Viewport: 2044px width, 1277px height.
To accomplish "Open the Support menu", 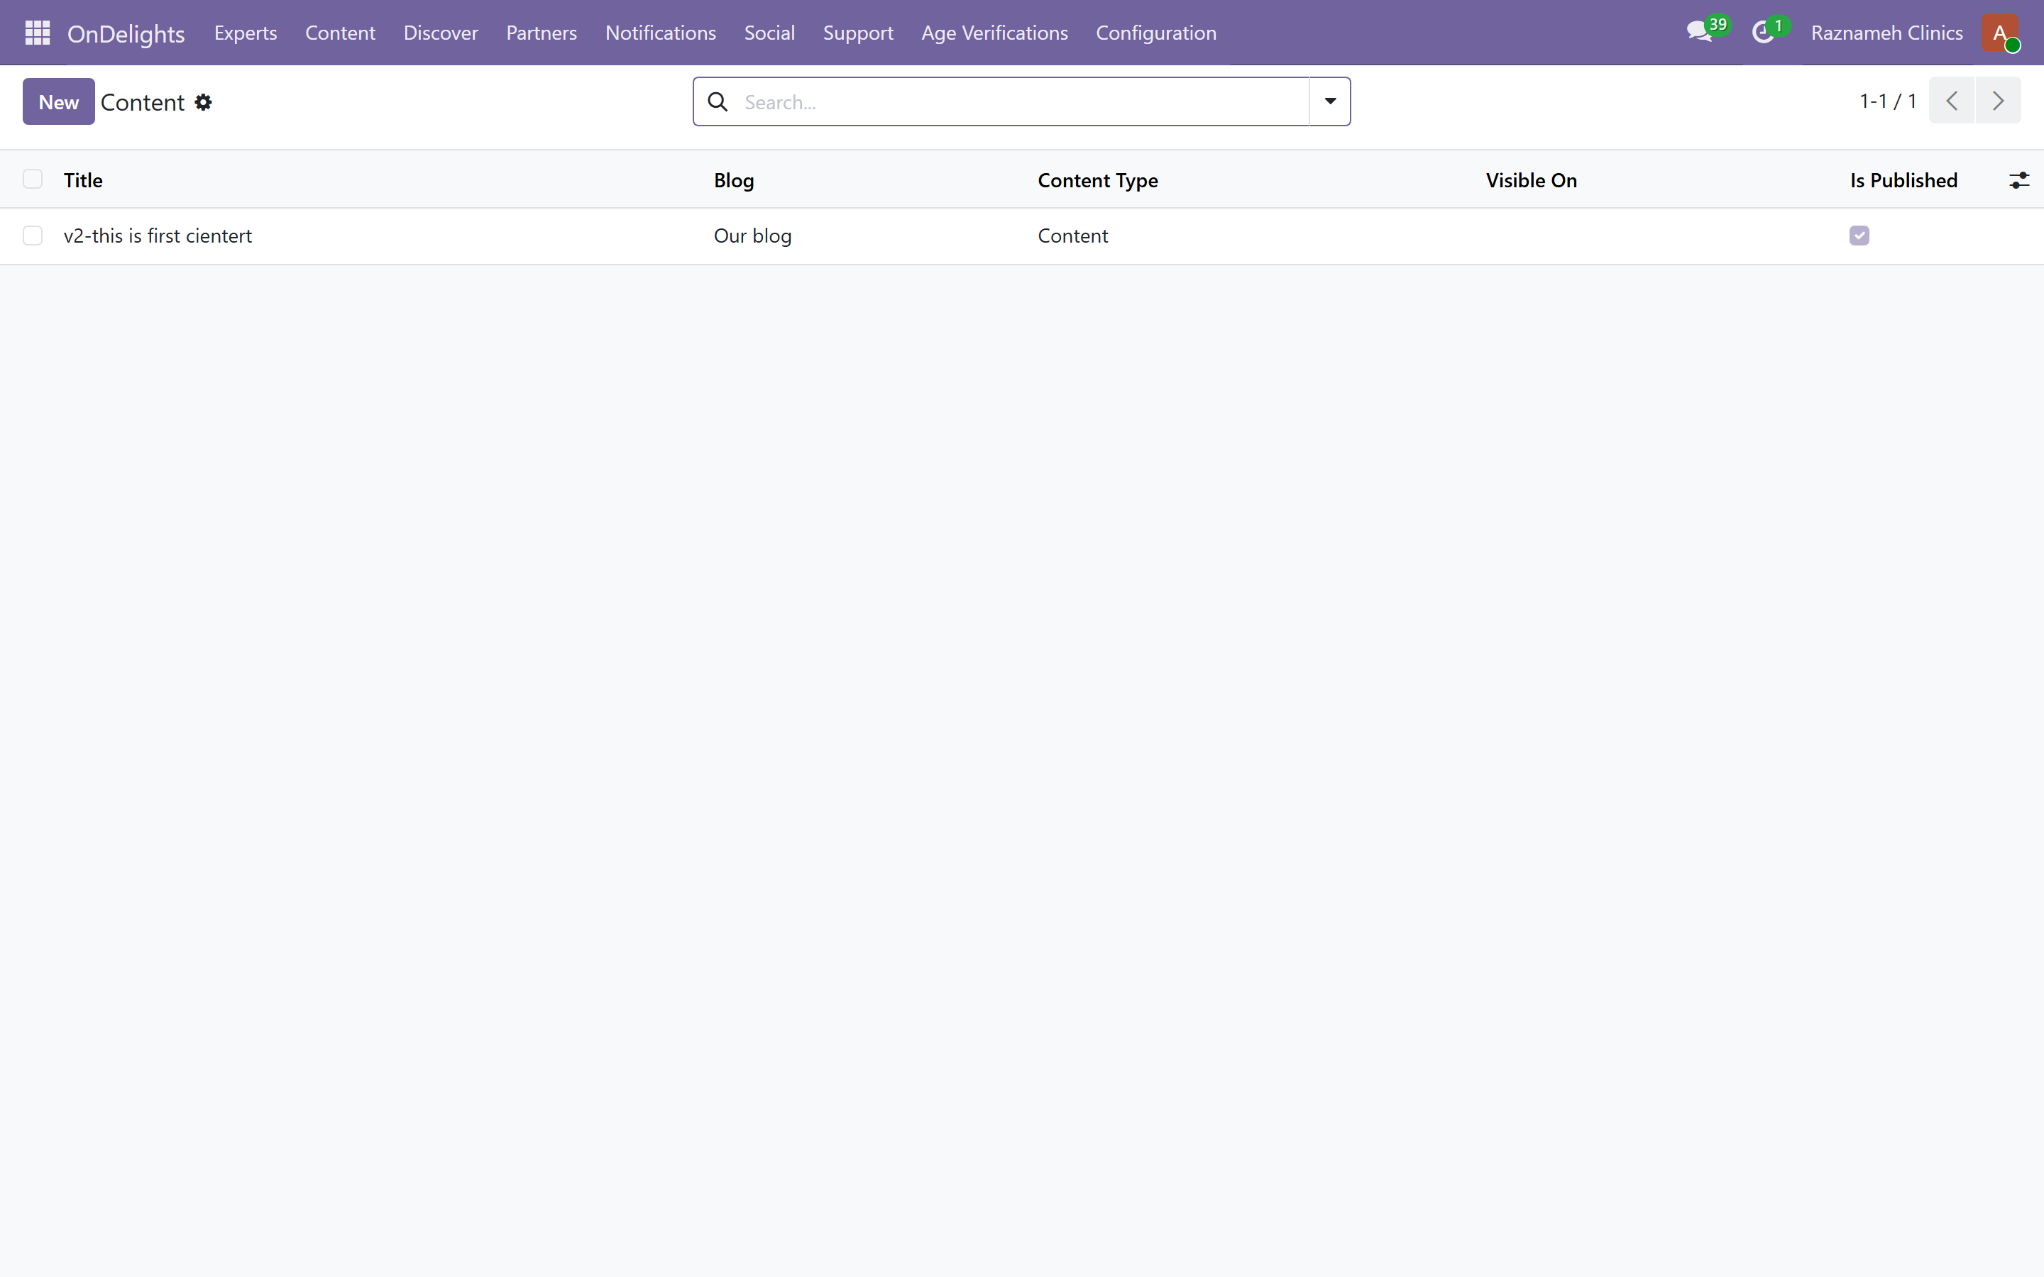I will click(x=858, y=33).
